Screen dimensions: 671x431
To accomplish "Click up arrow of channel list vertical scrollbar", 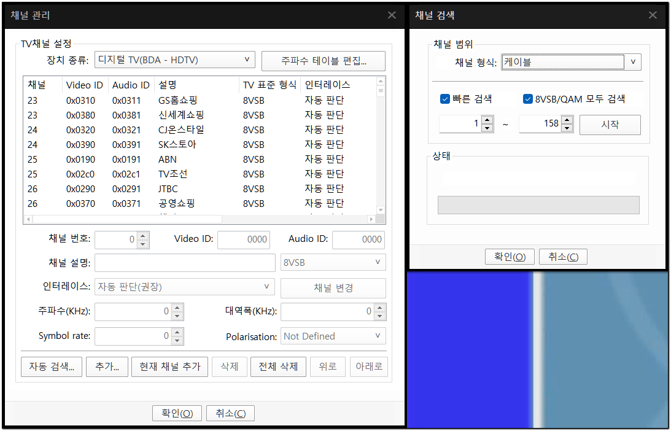I will click(x=381, y=81).
